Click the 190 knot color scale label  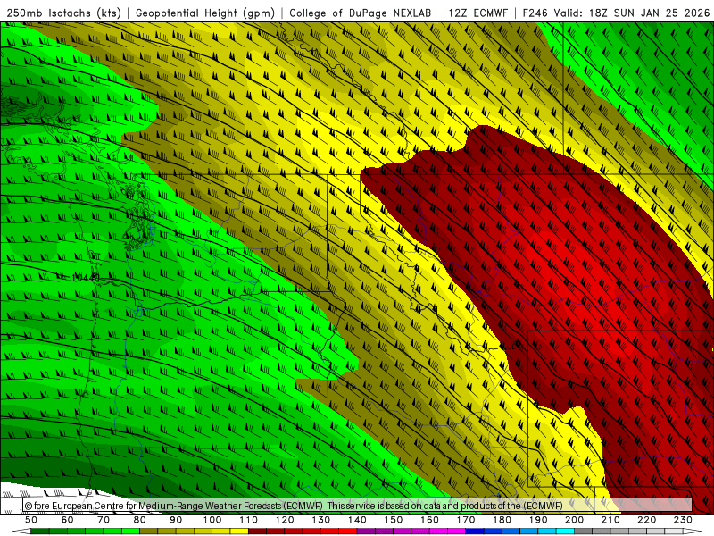click(538, 520)
